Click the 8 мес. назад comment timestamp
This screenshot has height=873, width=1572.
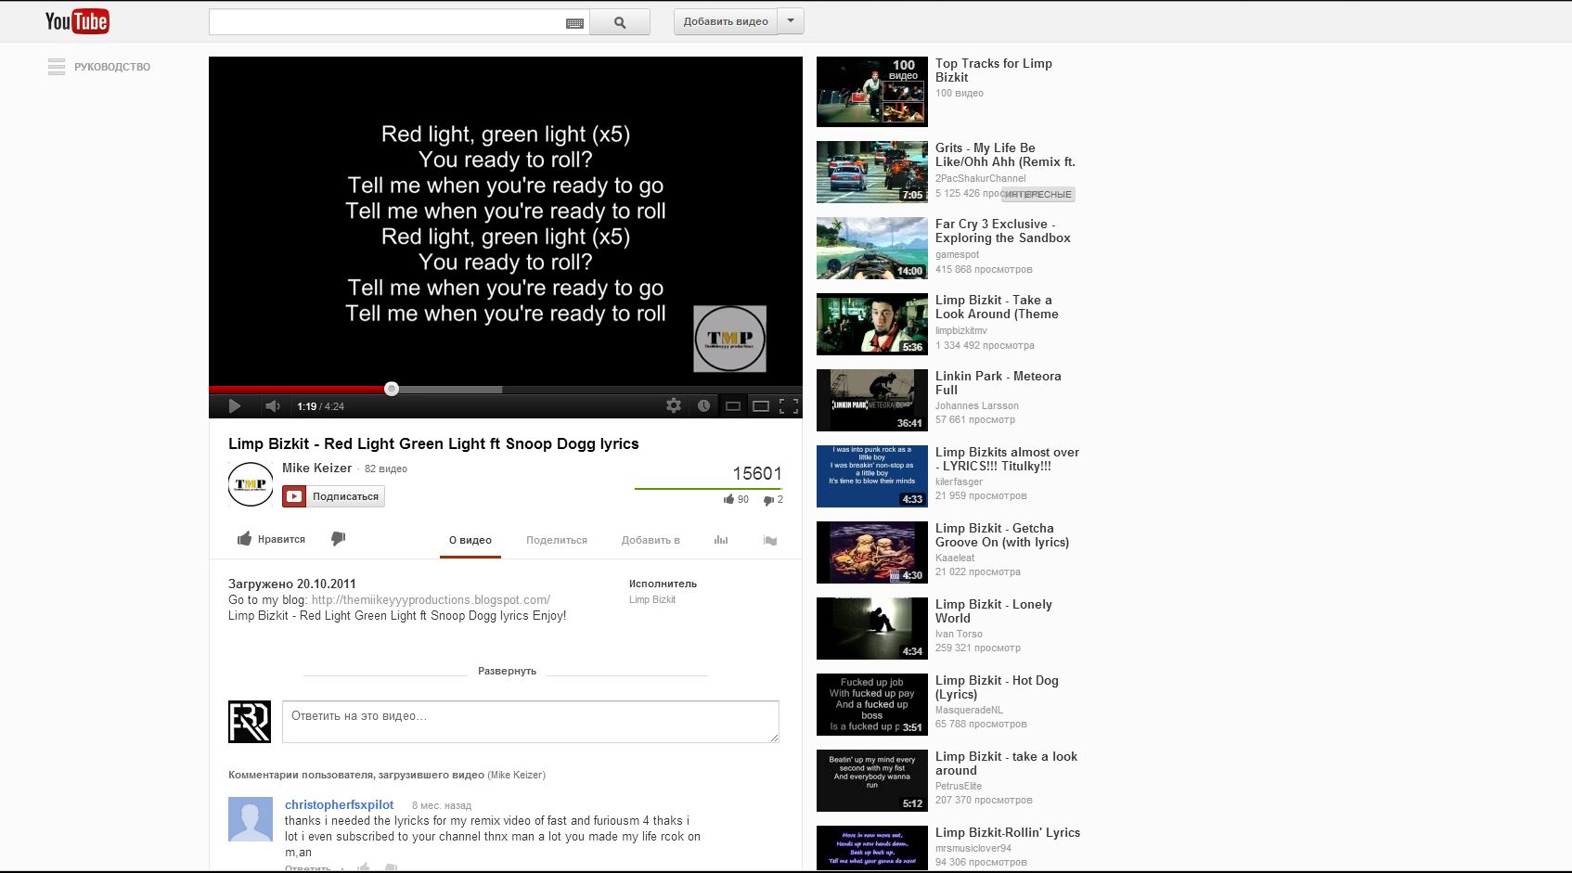pos(442,806)
